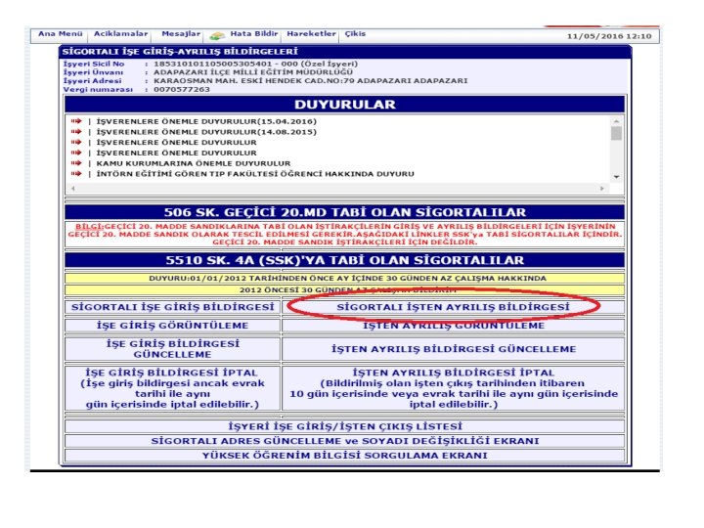
Task: Open SİGORTALI ADRES GÜNCELLEME ve SOYADI DEĞİŞİKLİĞİ
Action: click(x=345, y=441)
